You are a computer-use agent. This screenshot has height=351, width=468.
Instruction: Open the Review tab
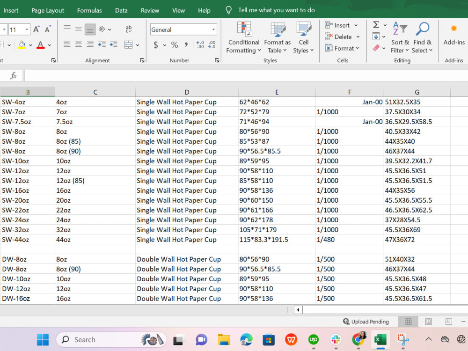click(150, 10)
